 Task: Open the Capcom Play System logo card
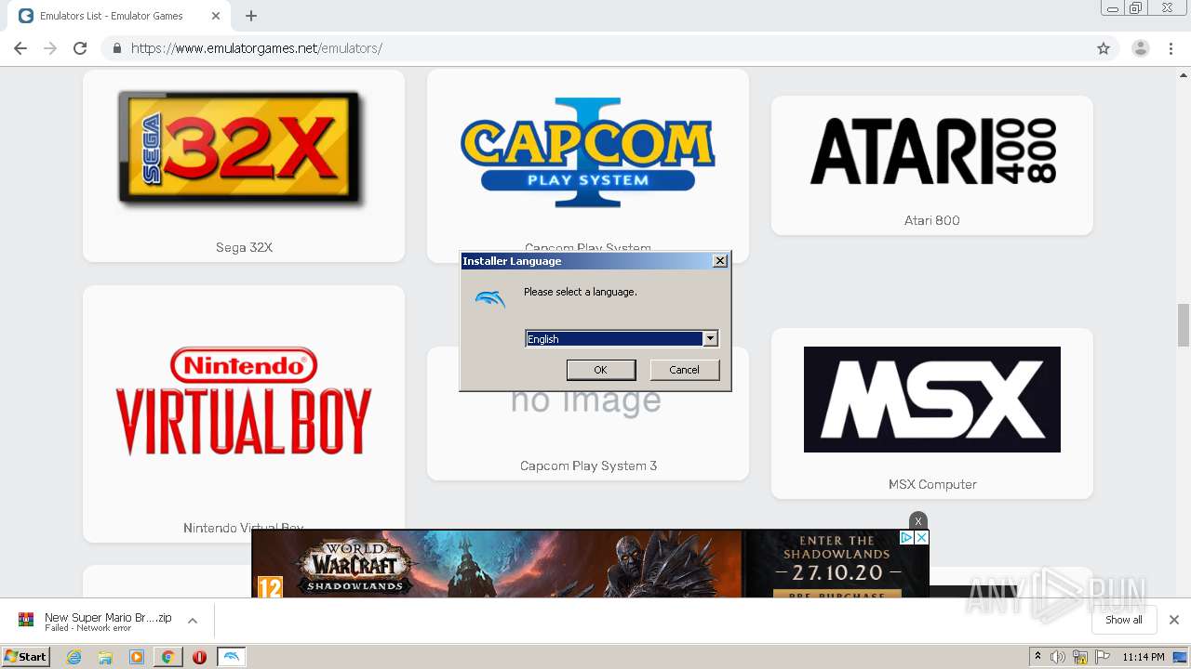pyautogui.click(x=588, y=165)
